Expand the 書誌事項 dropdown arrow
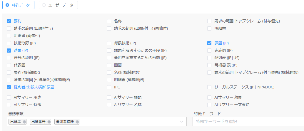The height and width of the screenshot is (131, 304). pyautogui.click(x=181, y=122)
